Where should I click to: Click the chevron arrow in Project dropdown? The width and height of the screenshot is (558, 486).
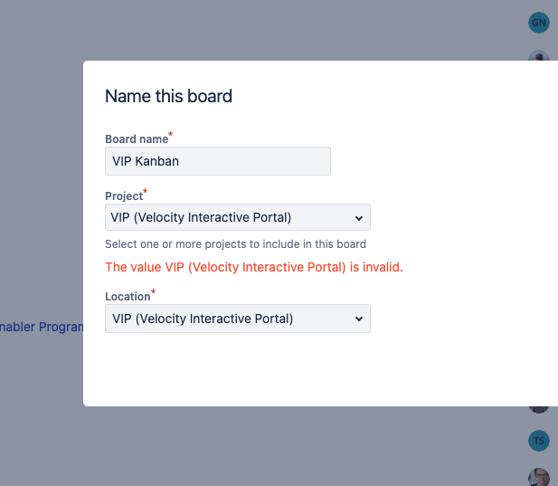359,218
